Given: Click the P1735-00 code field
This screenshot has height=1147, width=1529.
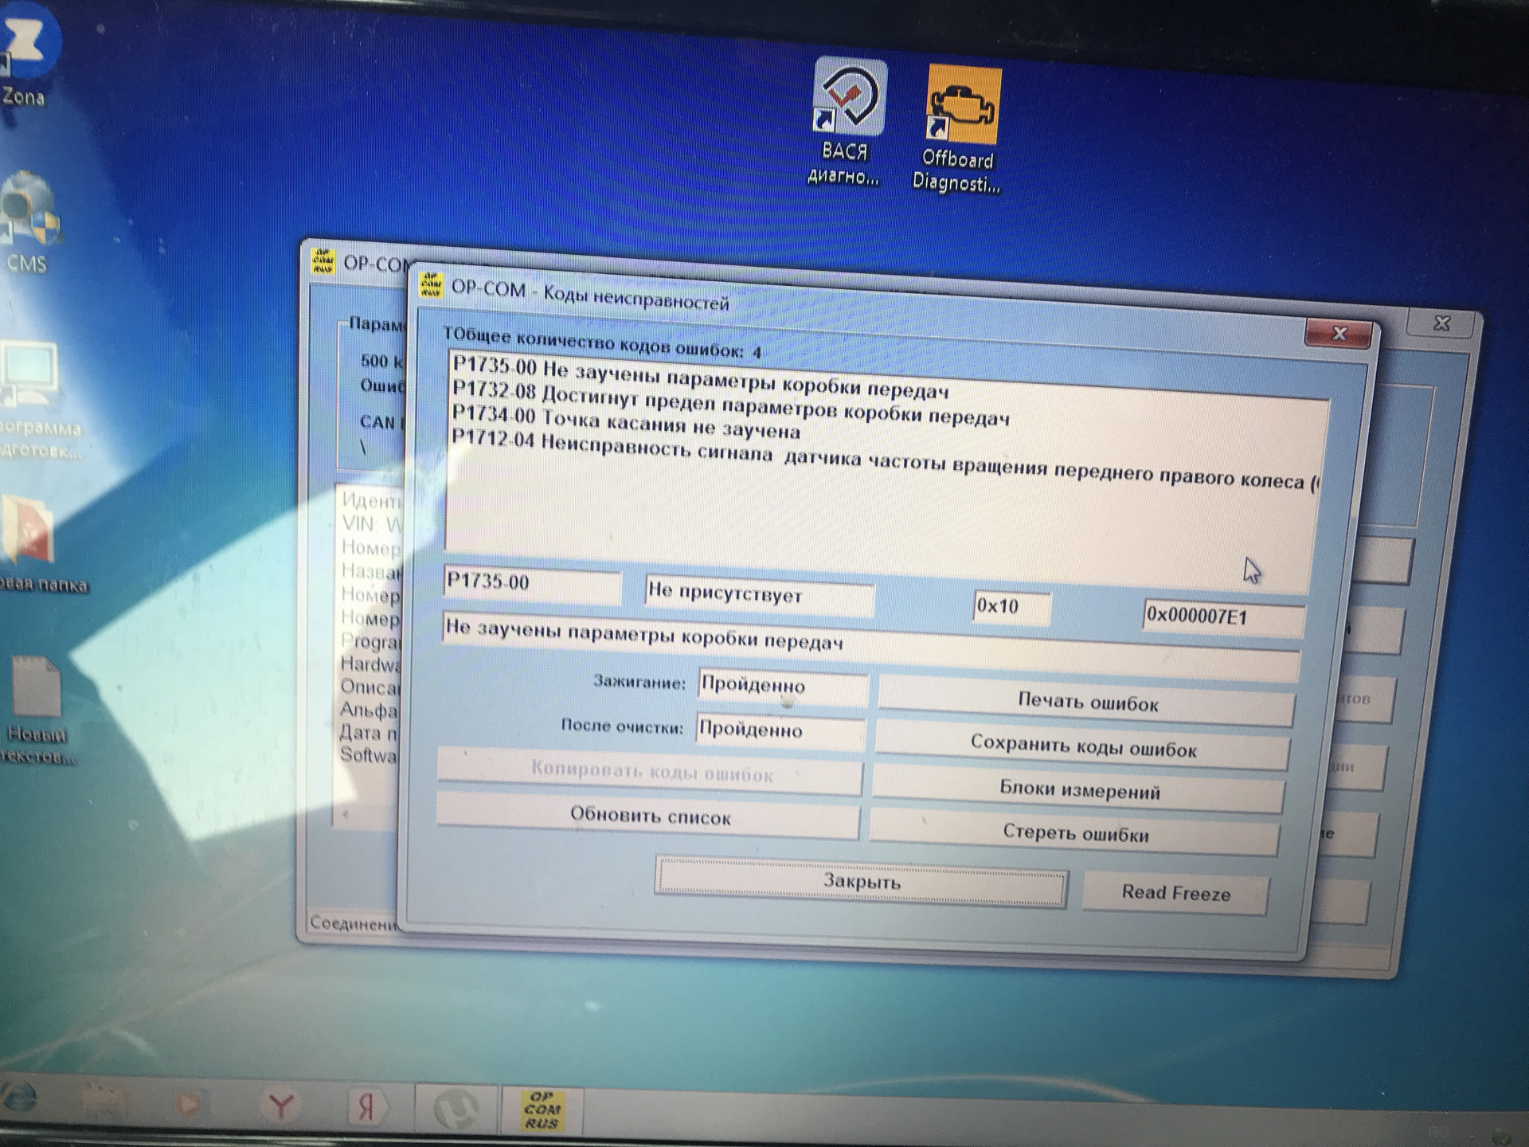Looking at the screenshot, I should coord(532,584).
